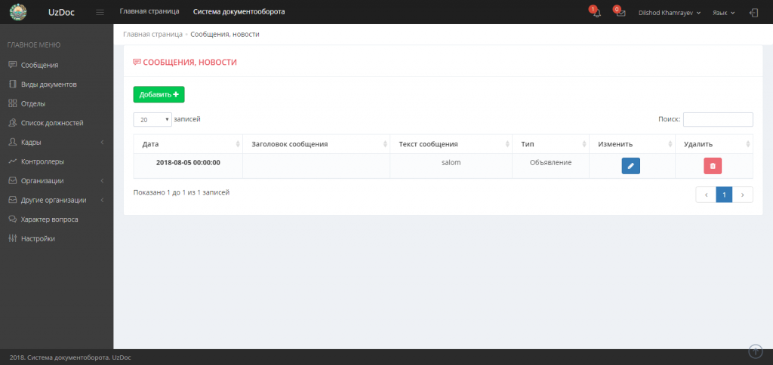Open the Язык language dropdown

click(x=723, y=13)
